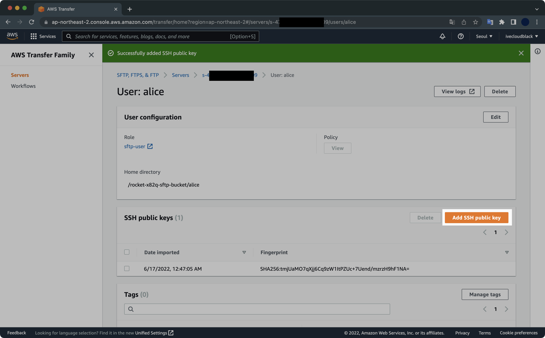
Task: Click the Tags search input field
Action: tap(257, 309)
